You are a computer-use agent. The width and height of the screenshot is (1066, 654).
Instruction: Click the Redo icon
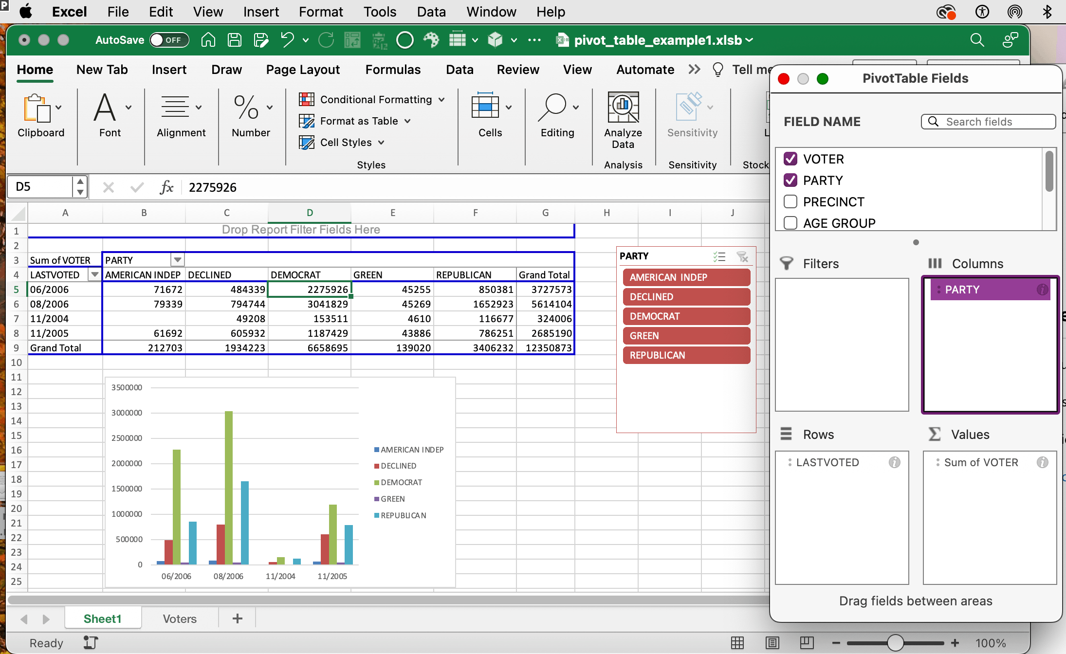click(326, 40)
